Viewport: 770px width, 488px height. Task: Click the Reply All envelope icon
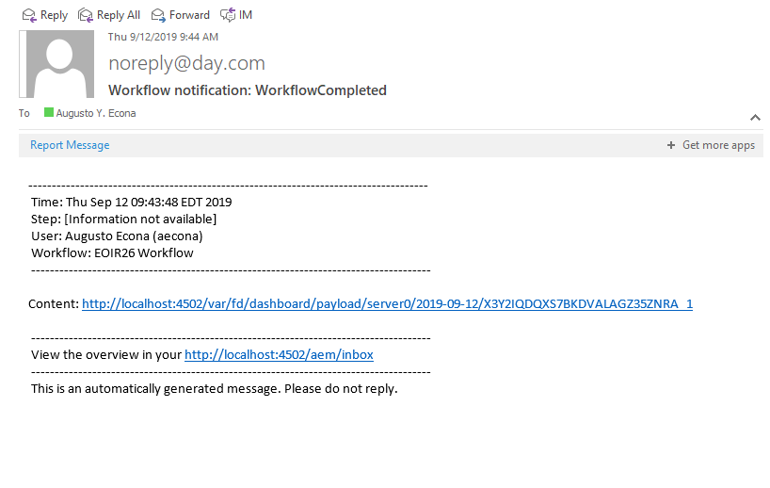pos(86,16)
